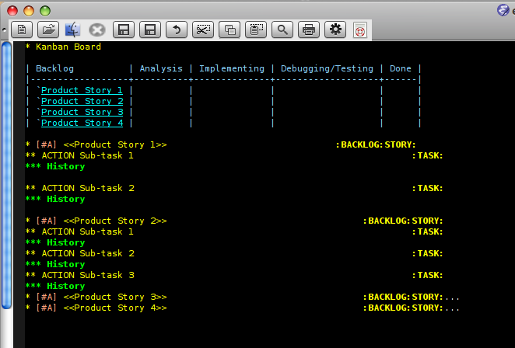
Task: Click the Analysis column header
Action: click(x=161, y=68)
